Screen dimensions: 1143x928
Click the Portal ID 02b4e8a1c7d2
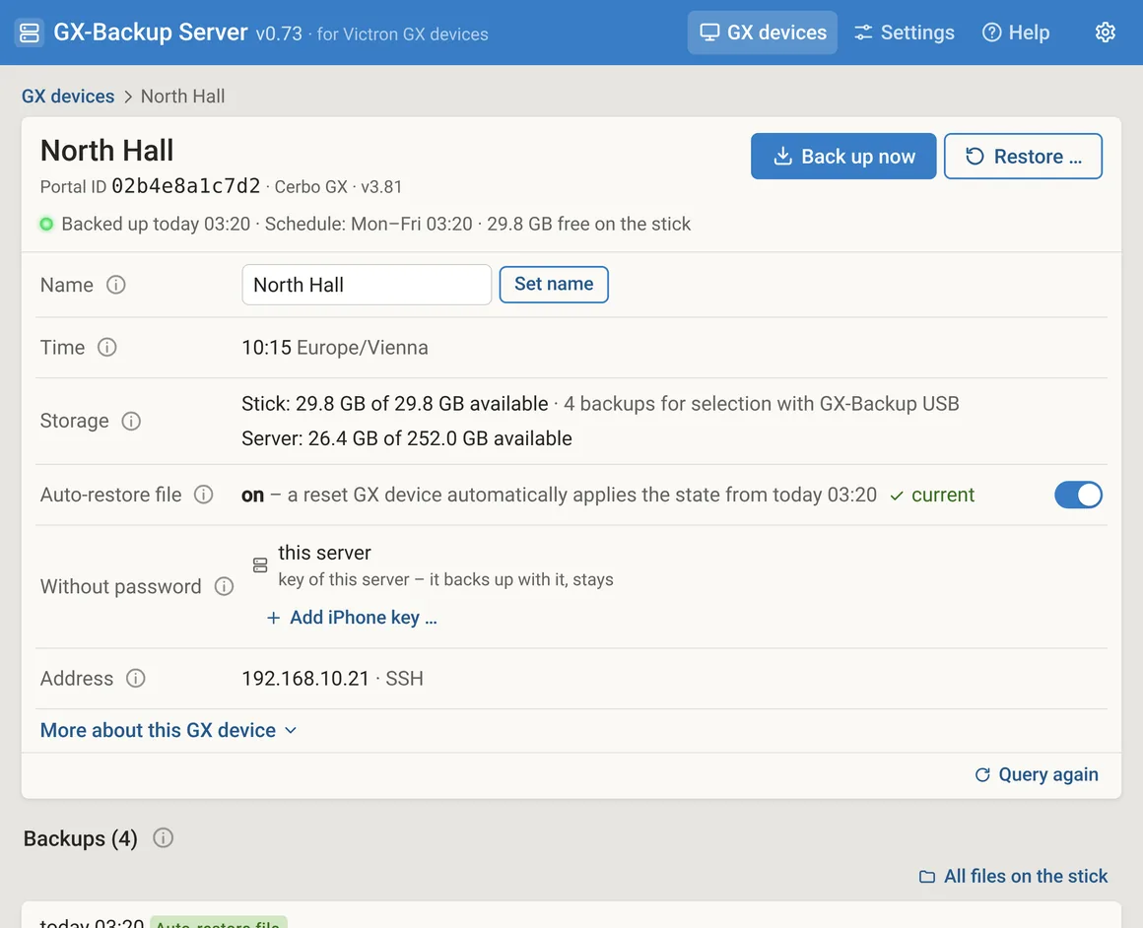click(x=150, y=186)
